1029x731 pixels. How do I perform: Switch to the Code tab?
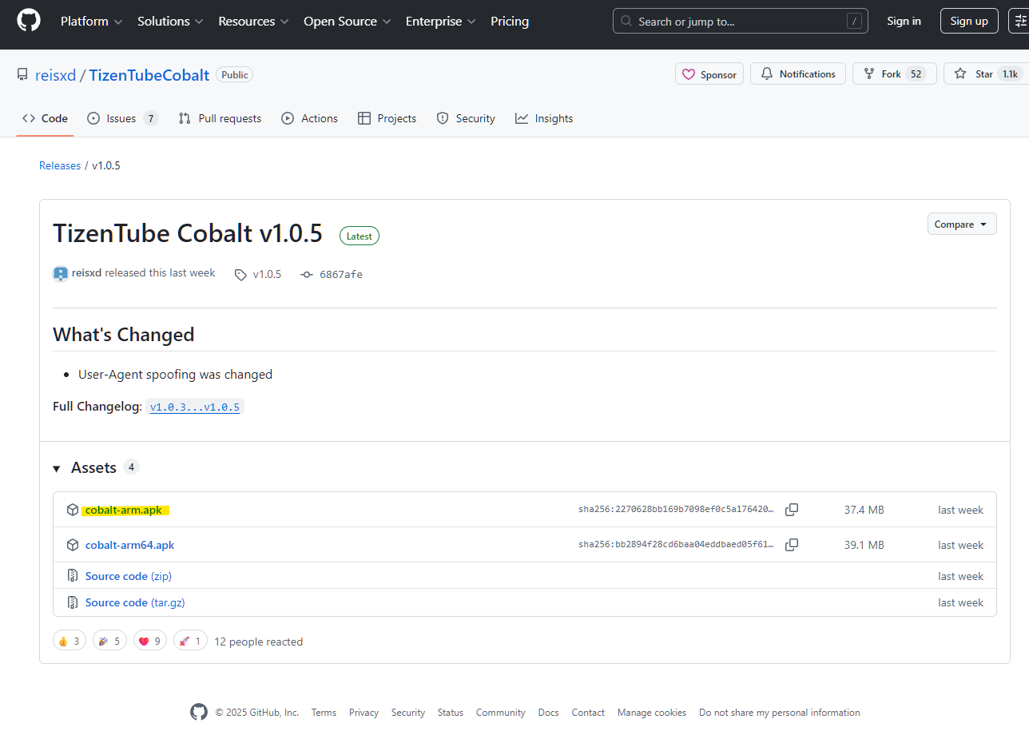click(x=46, y=118)
